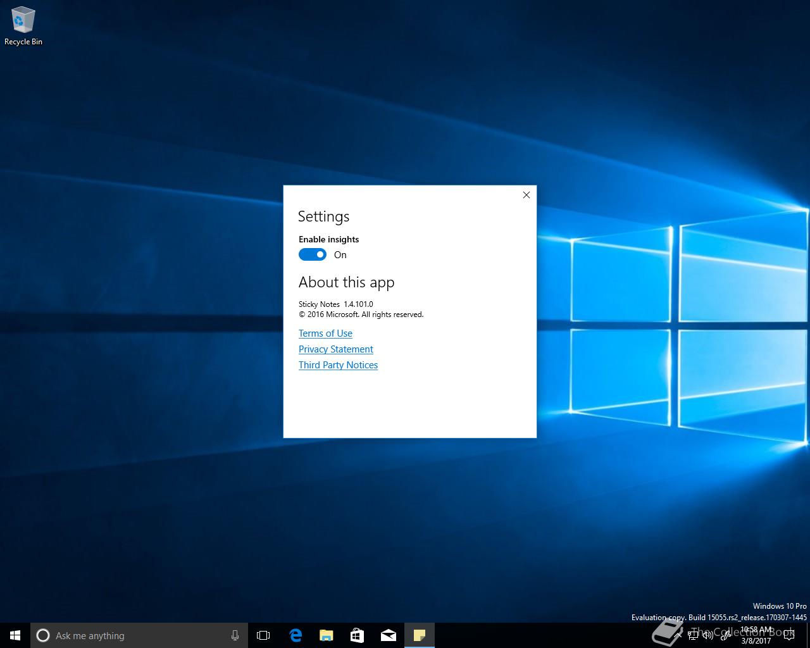The height and width of the screenshot is (648, 810).
Task: Open the Terms of Use link
Action: [325, 333]
